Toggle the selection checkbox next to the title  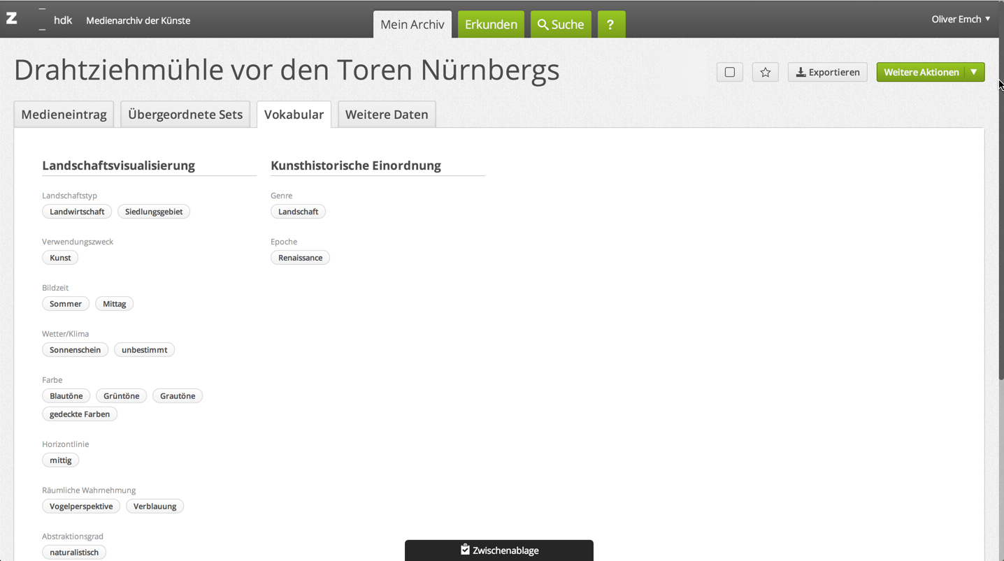(729, 72)
